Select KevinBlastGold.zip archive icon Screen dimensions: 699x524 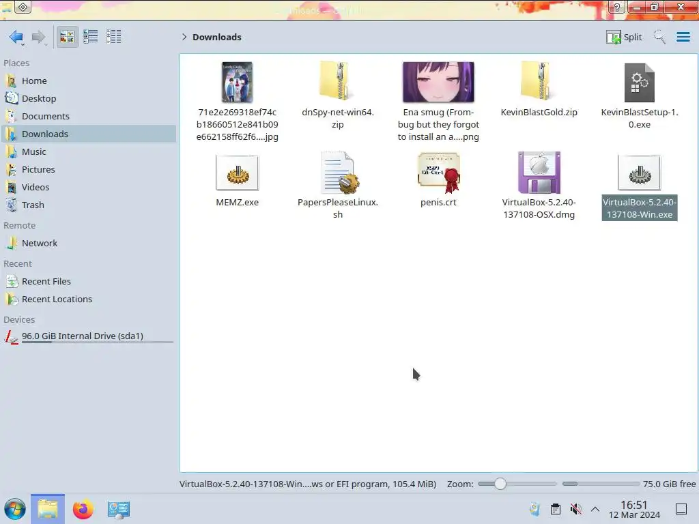[x=539, y=81]
